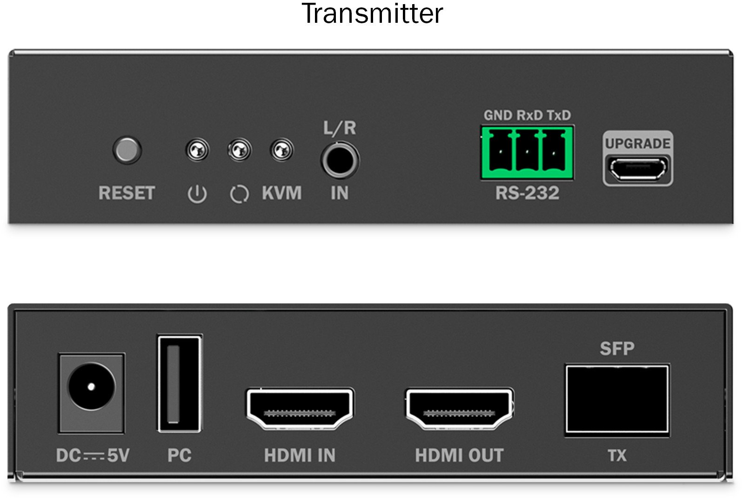The image size is (742, 498).
Task: Click the SFP TX slot
Action: tap(617, 400)
